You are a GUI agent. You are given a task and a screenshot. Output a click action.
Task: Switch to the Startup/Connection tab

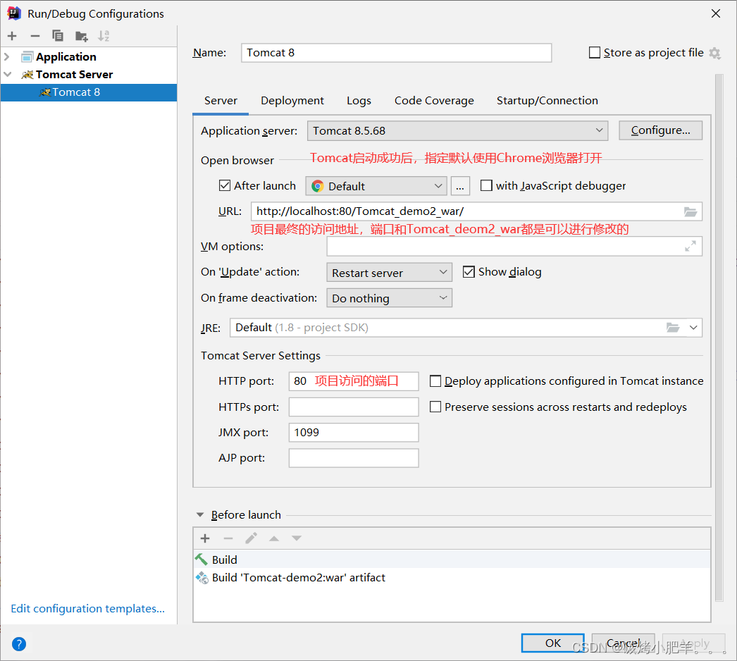[547, 101]
